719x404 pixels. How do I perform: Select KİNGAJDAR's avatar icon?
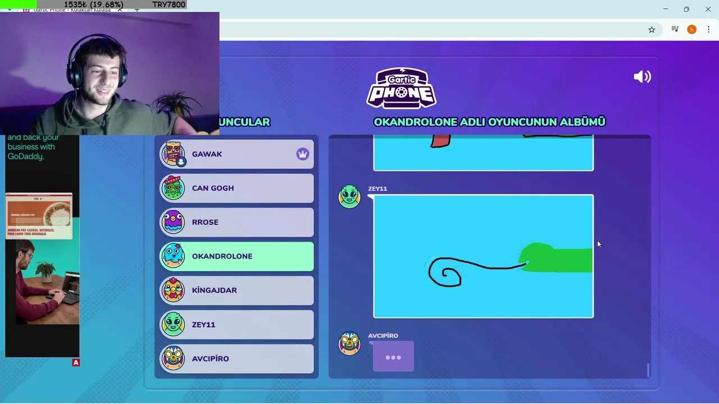tap(173, 290)
